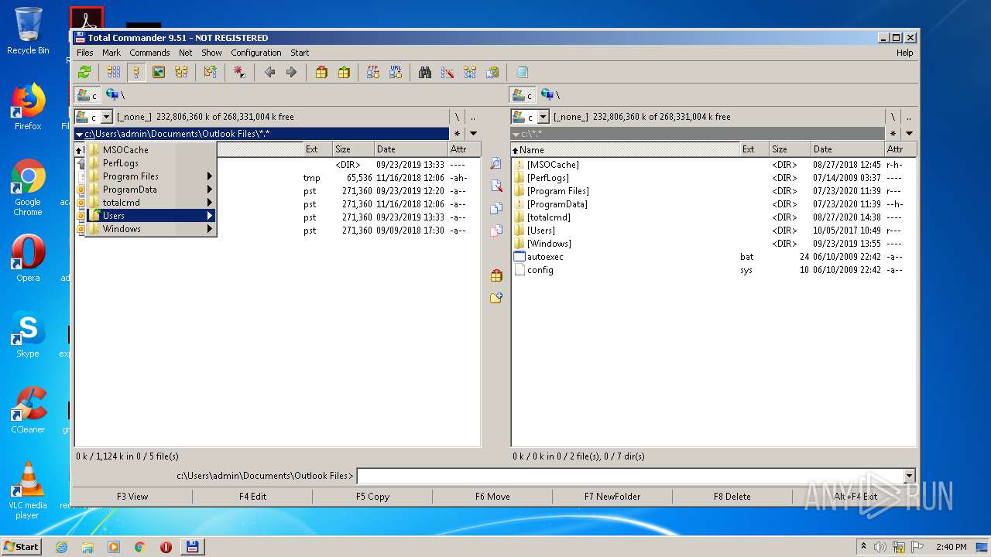Open the Commands menu
Image resolution: width=991 pixels, height=557 pixels.
click(149, 53)
